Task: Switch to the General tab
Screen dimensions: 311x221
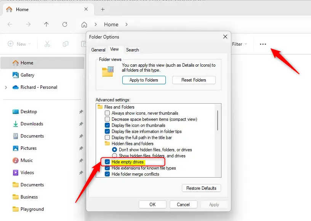Action: point(98,50)
